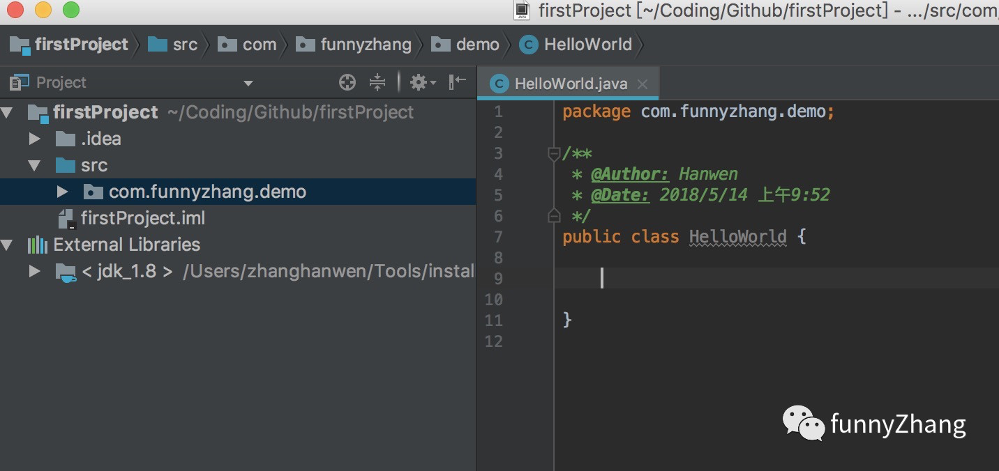
Task: Open the Project panel settings gear
Action: (422, 83)
